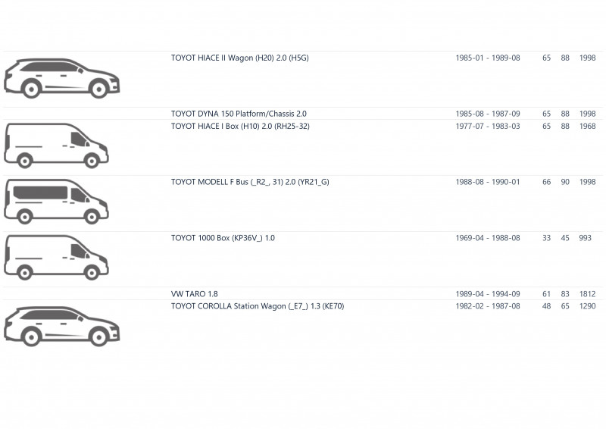The image size is (606, 429).
Task: Select TOYOT DYNA 150 Platform/Chassis 2.0
Action: tap(239, 114)
